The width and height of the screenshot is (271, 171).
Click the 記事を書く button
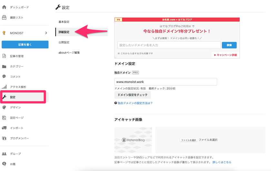coord(25,45)
